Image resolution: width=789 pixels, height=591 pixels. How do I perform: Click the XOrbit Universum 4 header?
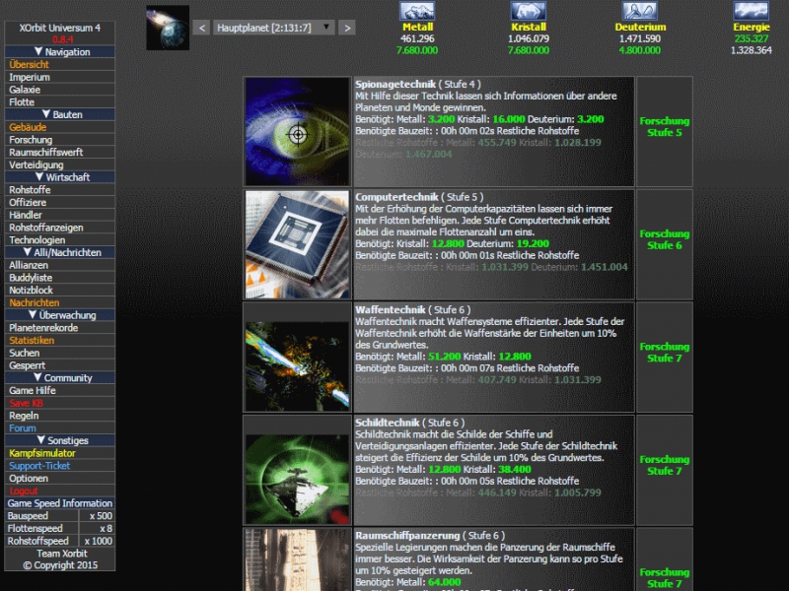tap(60, 29)
